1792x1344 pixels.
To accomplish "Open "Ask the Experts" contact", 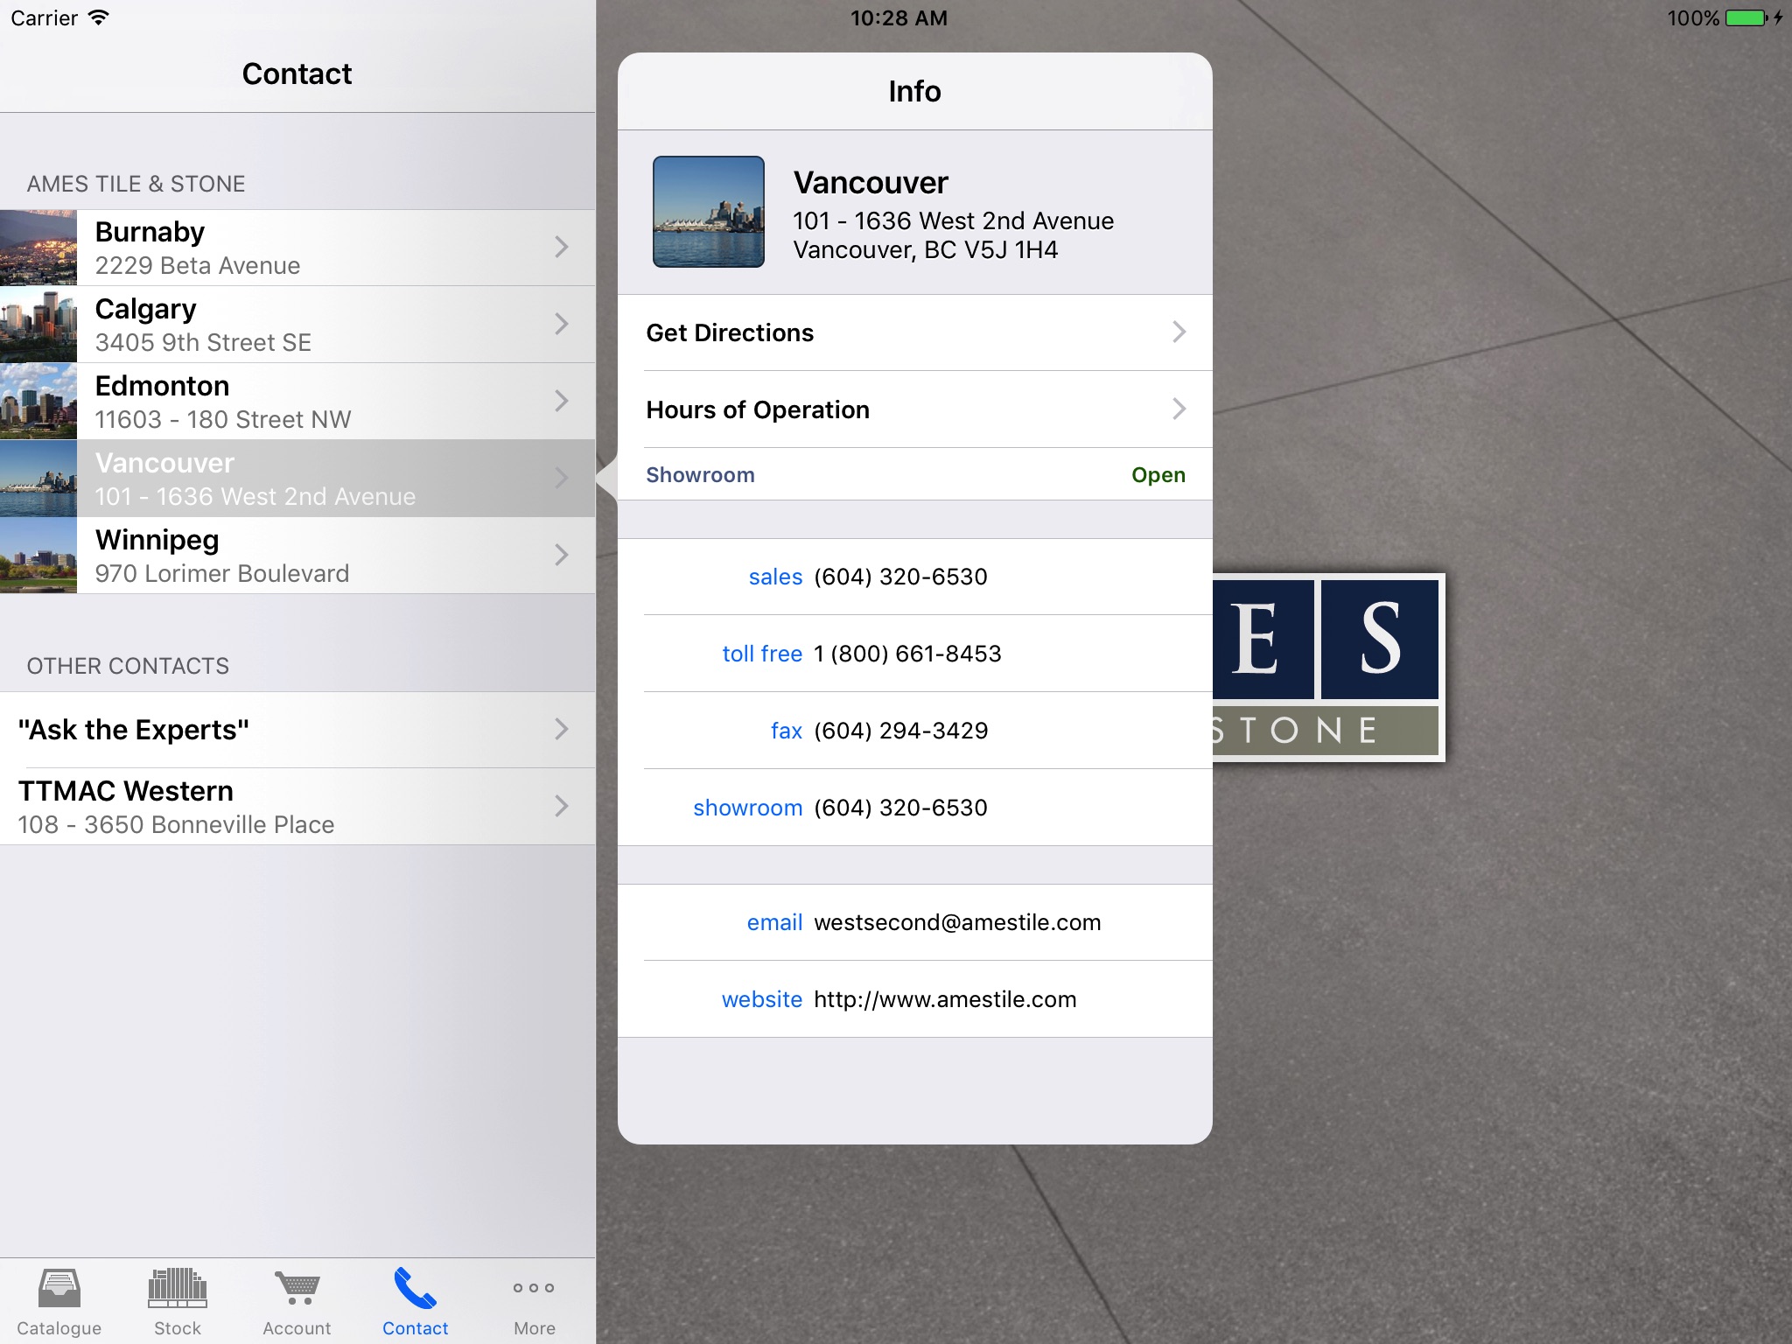I will [297, 730].
